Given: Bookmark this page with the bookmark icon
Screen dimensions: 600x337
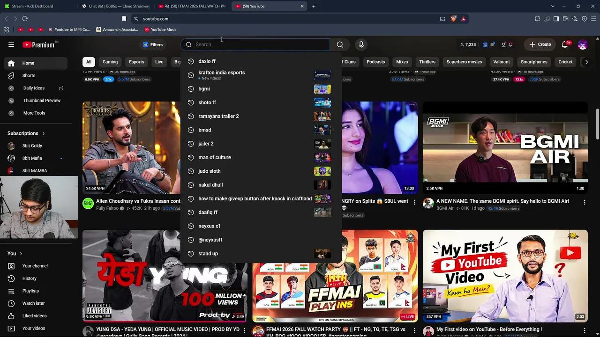Looking at the screenshot, I should click(x=124, y=19).
